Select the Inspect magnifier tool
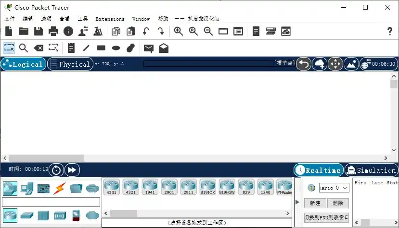The image size is (399, 228). [24, 48]
